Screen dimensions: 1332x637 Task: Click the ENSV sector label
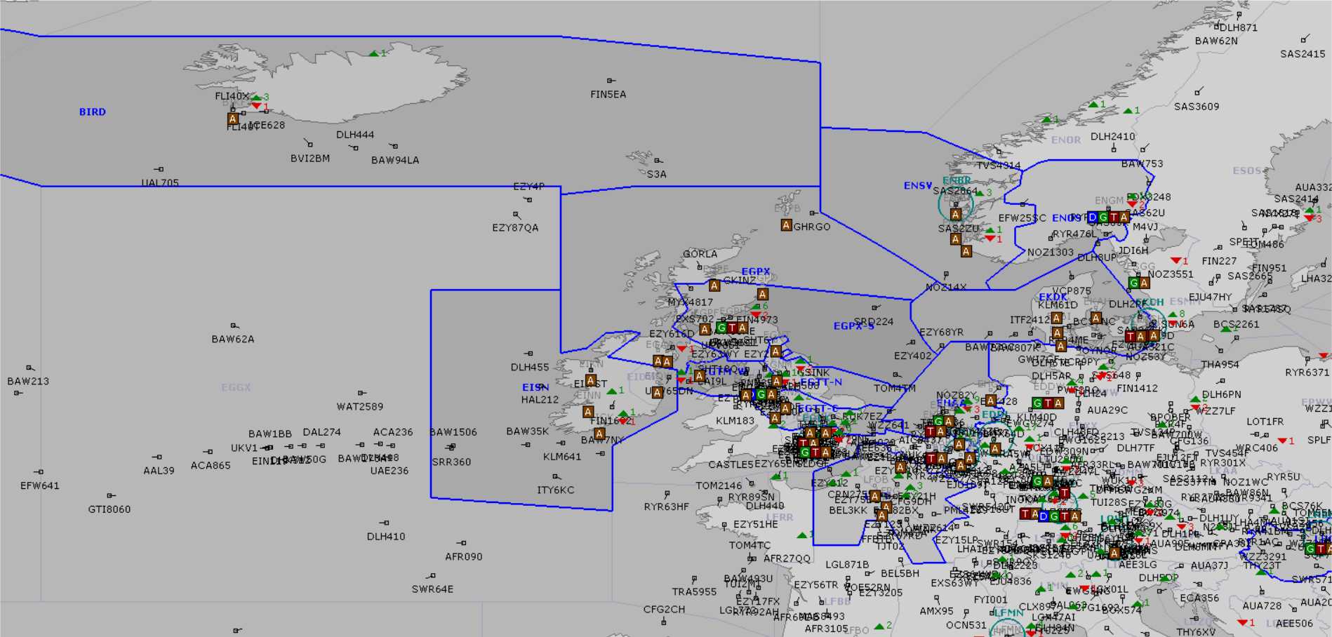[917, 186]
